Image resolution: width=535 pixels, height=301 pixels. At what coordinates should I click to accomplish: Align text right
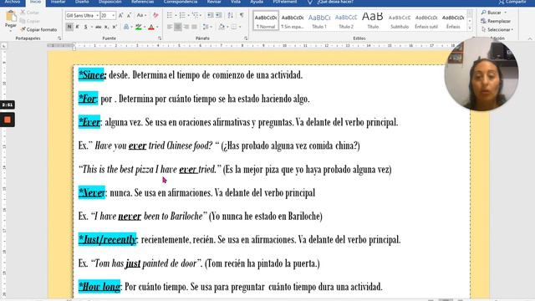coord(186,27)
